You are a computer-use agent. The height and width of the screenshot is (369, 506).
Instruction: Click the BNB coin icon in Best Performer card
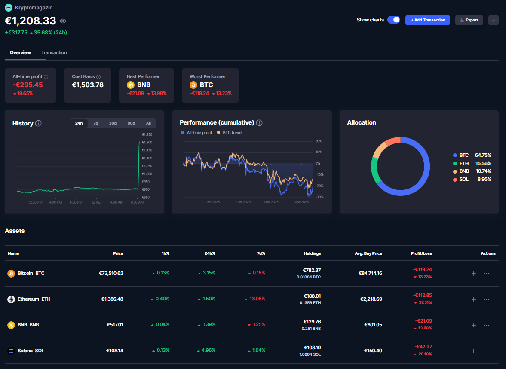point(131,85)
